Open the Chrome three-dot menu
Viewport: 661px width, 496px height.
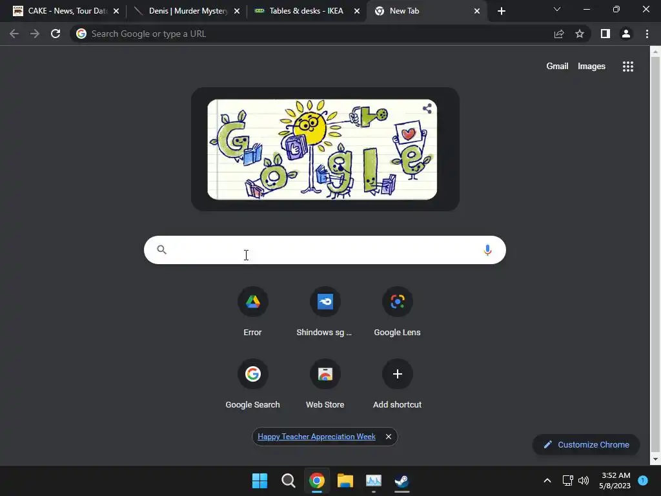point(647,34)
